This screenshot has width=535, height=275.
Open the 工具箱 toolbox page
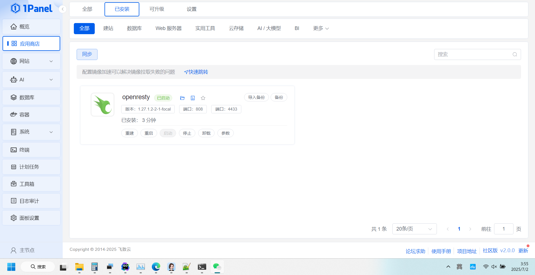pyautogui.click(x=31, y=184)
